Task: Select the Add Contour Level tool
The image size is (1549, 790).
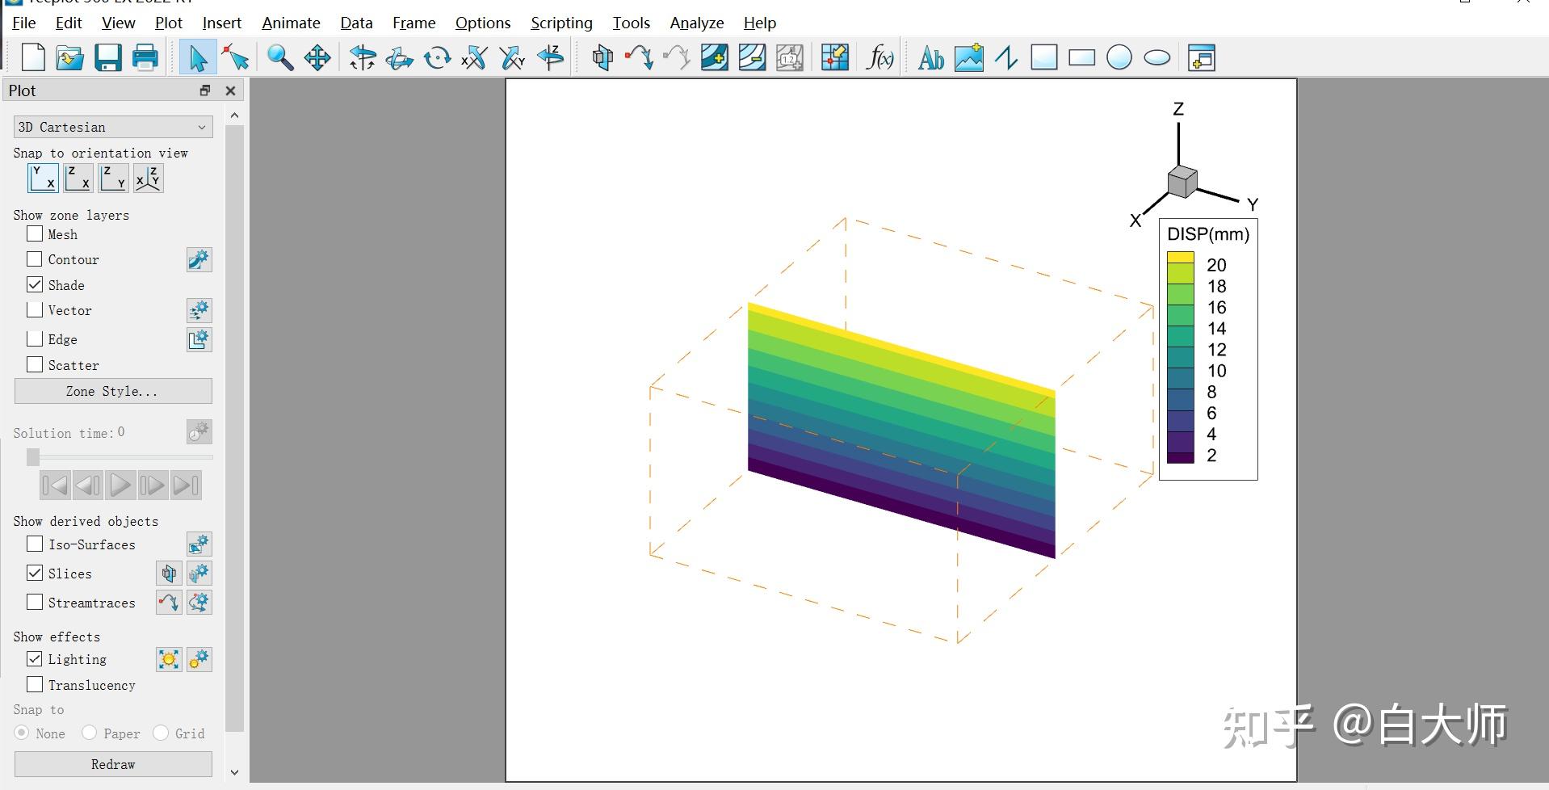Action: coord(714,57)
